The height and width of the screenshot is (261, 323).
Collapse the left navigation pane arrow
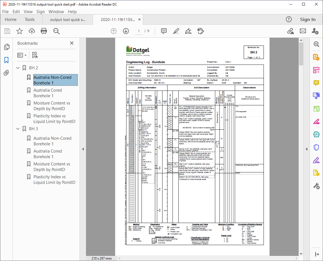83,149
